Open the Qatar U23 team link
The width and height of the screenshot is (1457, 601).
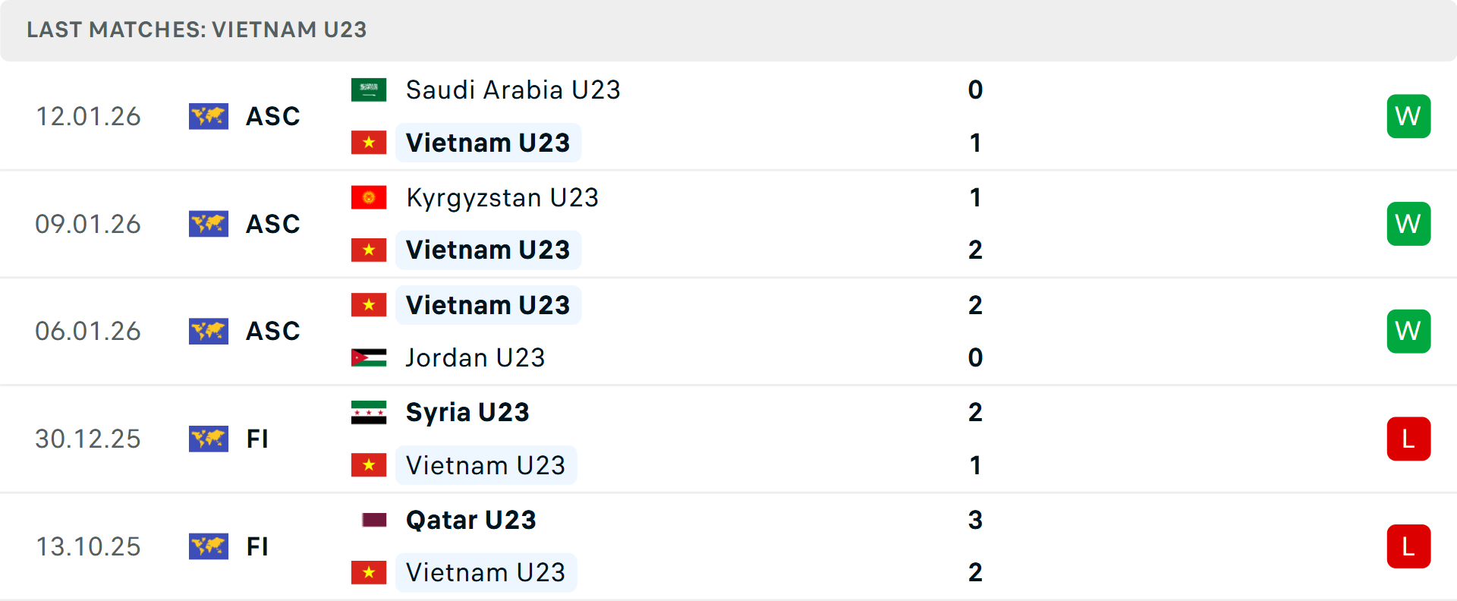[x=471, y=520]
